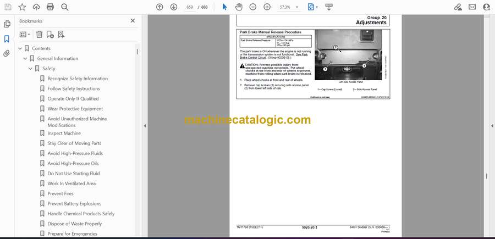
Task: Click the upload to cloud icon
Action: coord(36,7)
